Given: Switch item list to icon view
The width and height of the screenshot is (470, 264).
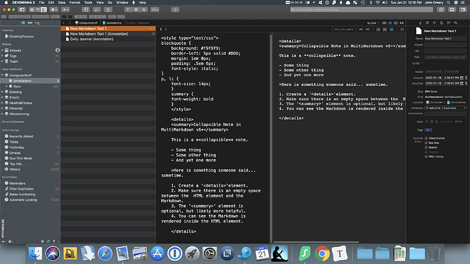Looking at the screenshot, I should [x=384, y=22].
